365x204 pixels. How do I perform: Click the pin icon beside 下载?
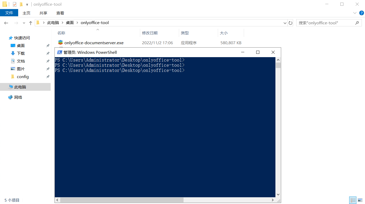[x=48, y=54]
